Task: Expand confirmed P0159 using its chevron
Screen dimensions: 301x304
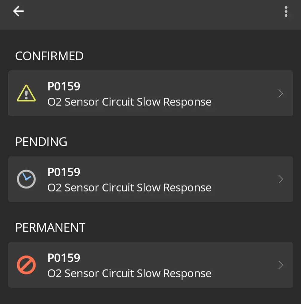Action: 280,94
